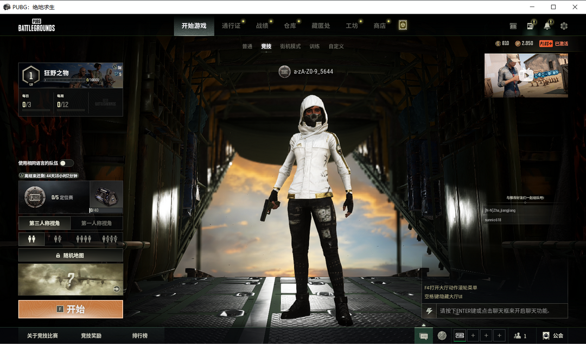586x344 pixels.
Task: Click the 0/5 定位赛 placement text
Action: 62,198
